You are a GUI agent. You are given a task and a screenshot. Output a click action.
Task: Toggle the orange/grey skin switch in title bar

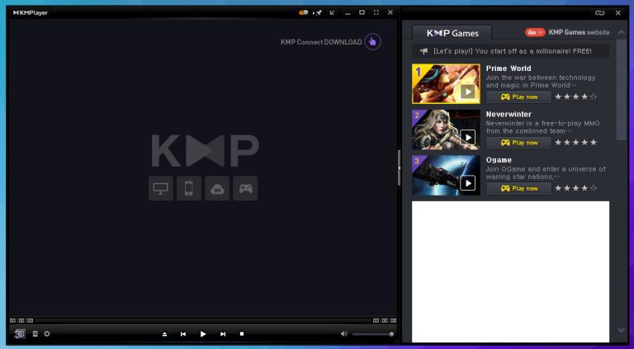point(304,12)
